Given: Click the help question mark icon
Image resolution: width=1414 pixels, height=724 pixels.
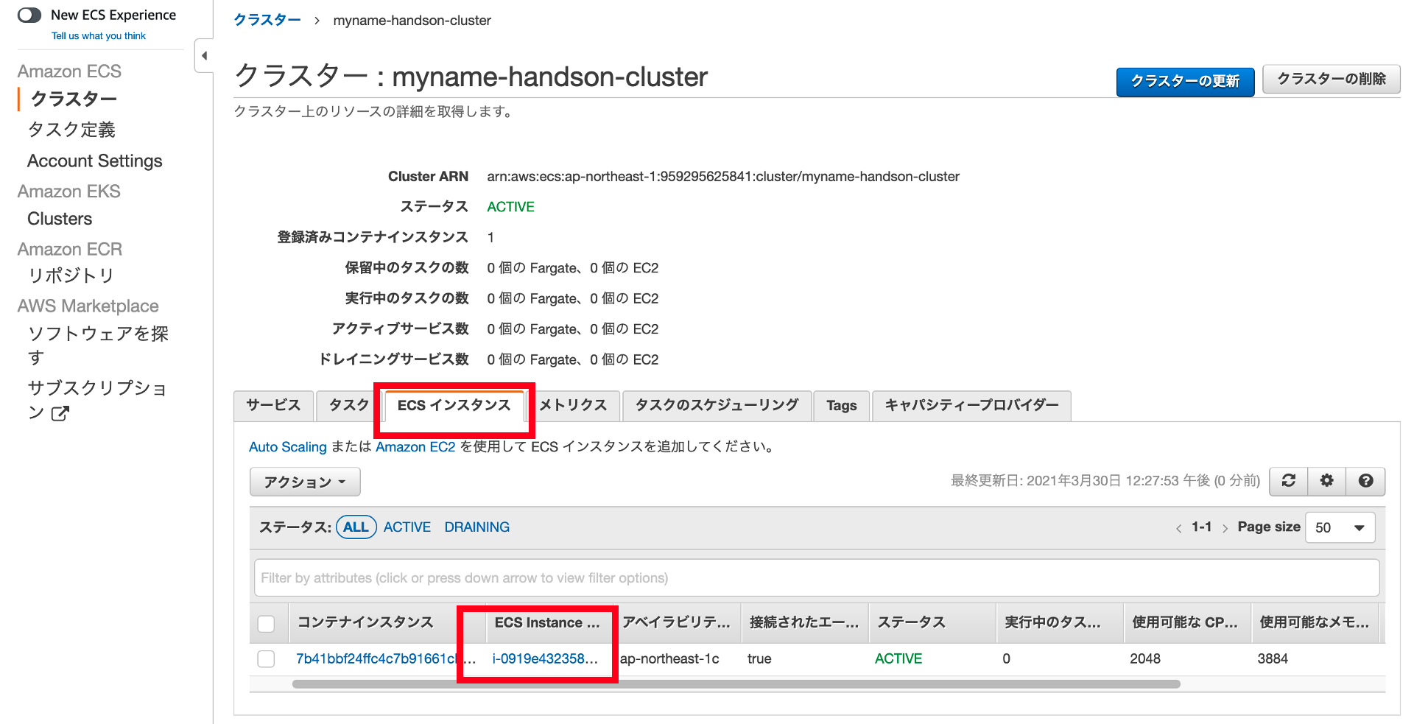Looking at the screenshot, I should (1365, 481).
